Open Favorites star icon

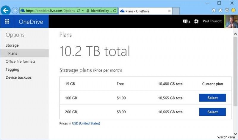pyautogui.click(x=220, y=10)
